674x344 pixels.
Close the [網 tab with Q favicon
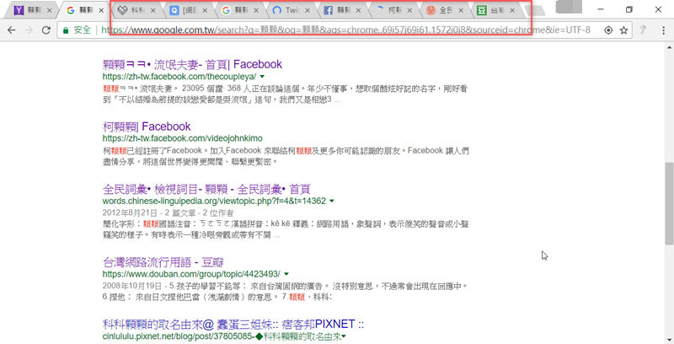(205, 10)
